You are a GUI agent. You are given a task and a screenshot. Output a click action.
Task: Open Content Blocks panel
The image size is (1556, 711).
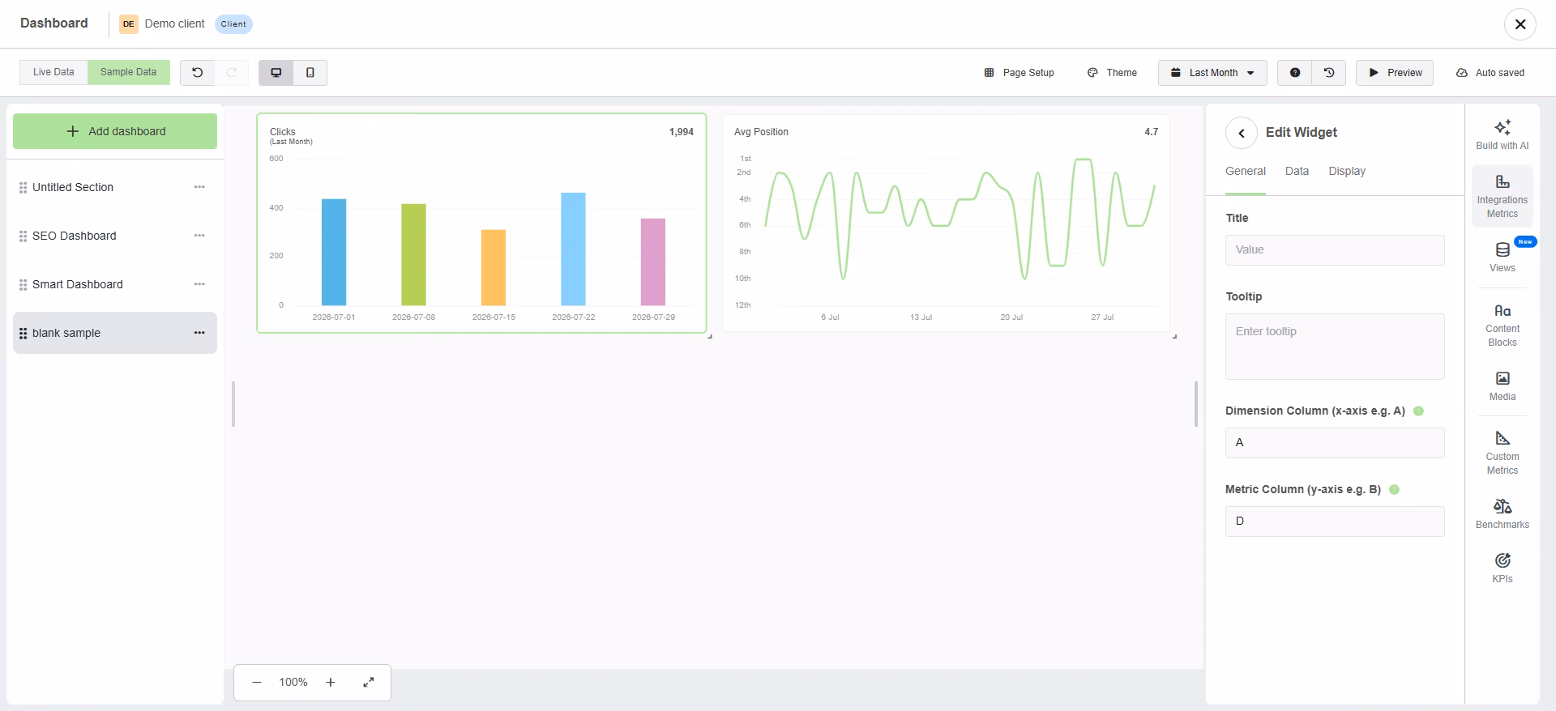(1502, 325)
